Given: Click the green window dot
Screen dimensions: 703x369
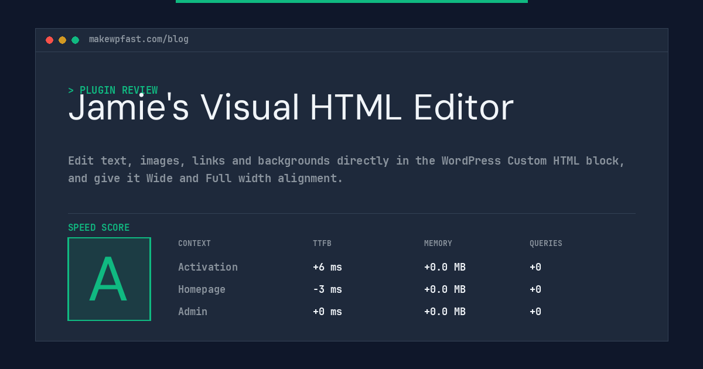Looking at the screenshot, I should pyautogui.click(x=75, y=40).
